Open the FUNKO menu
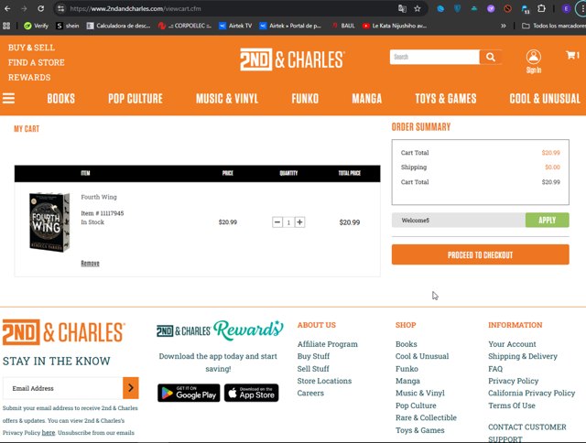Image resolution: width=586 pixels, height=443 pixels. pyautogui.click(x=305, y=99)
